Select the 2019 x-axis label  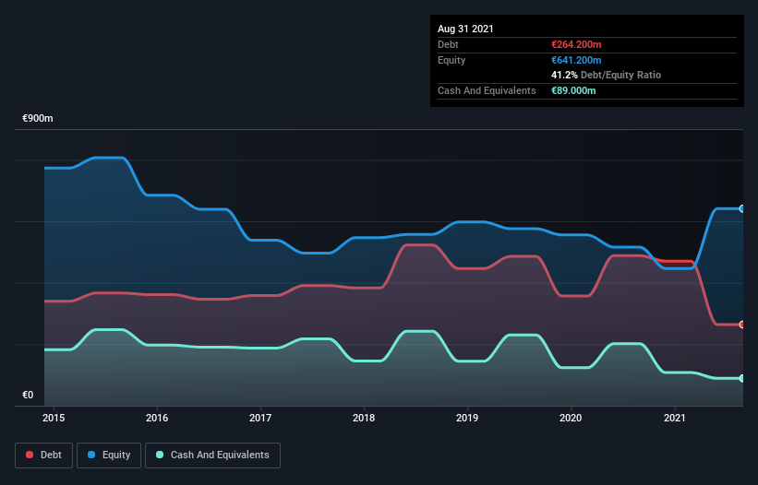point(467,418)
